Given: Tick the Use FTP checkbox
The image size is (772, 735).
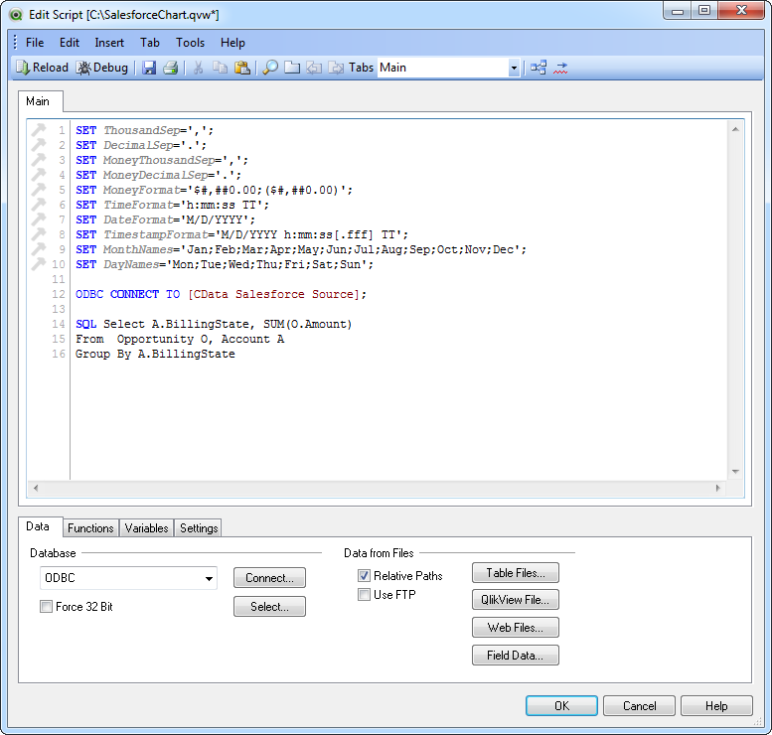Looking at the screenshot, I should (365, 595).
